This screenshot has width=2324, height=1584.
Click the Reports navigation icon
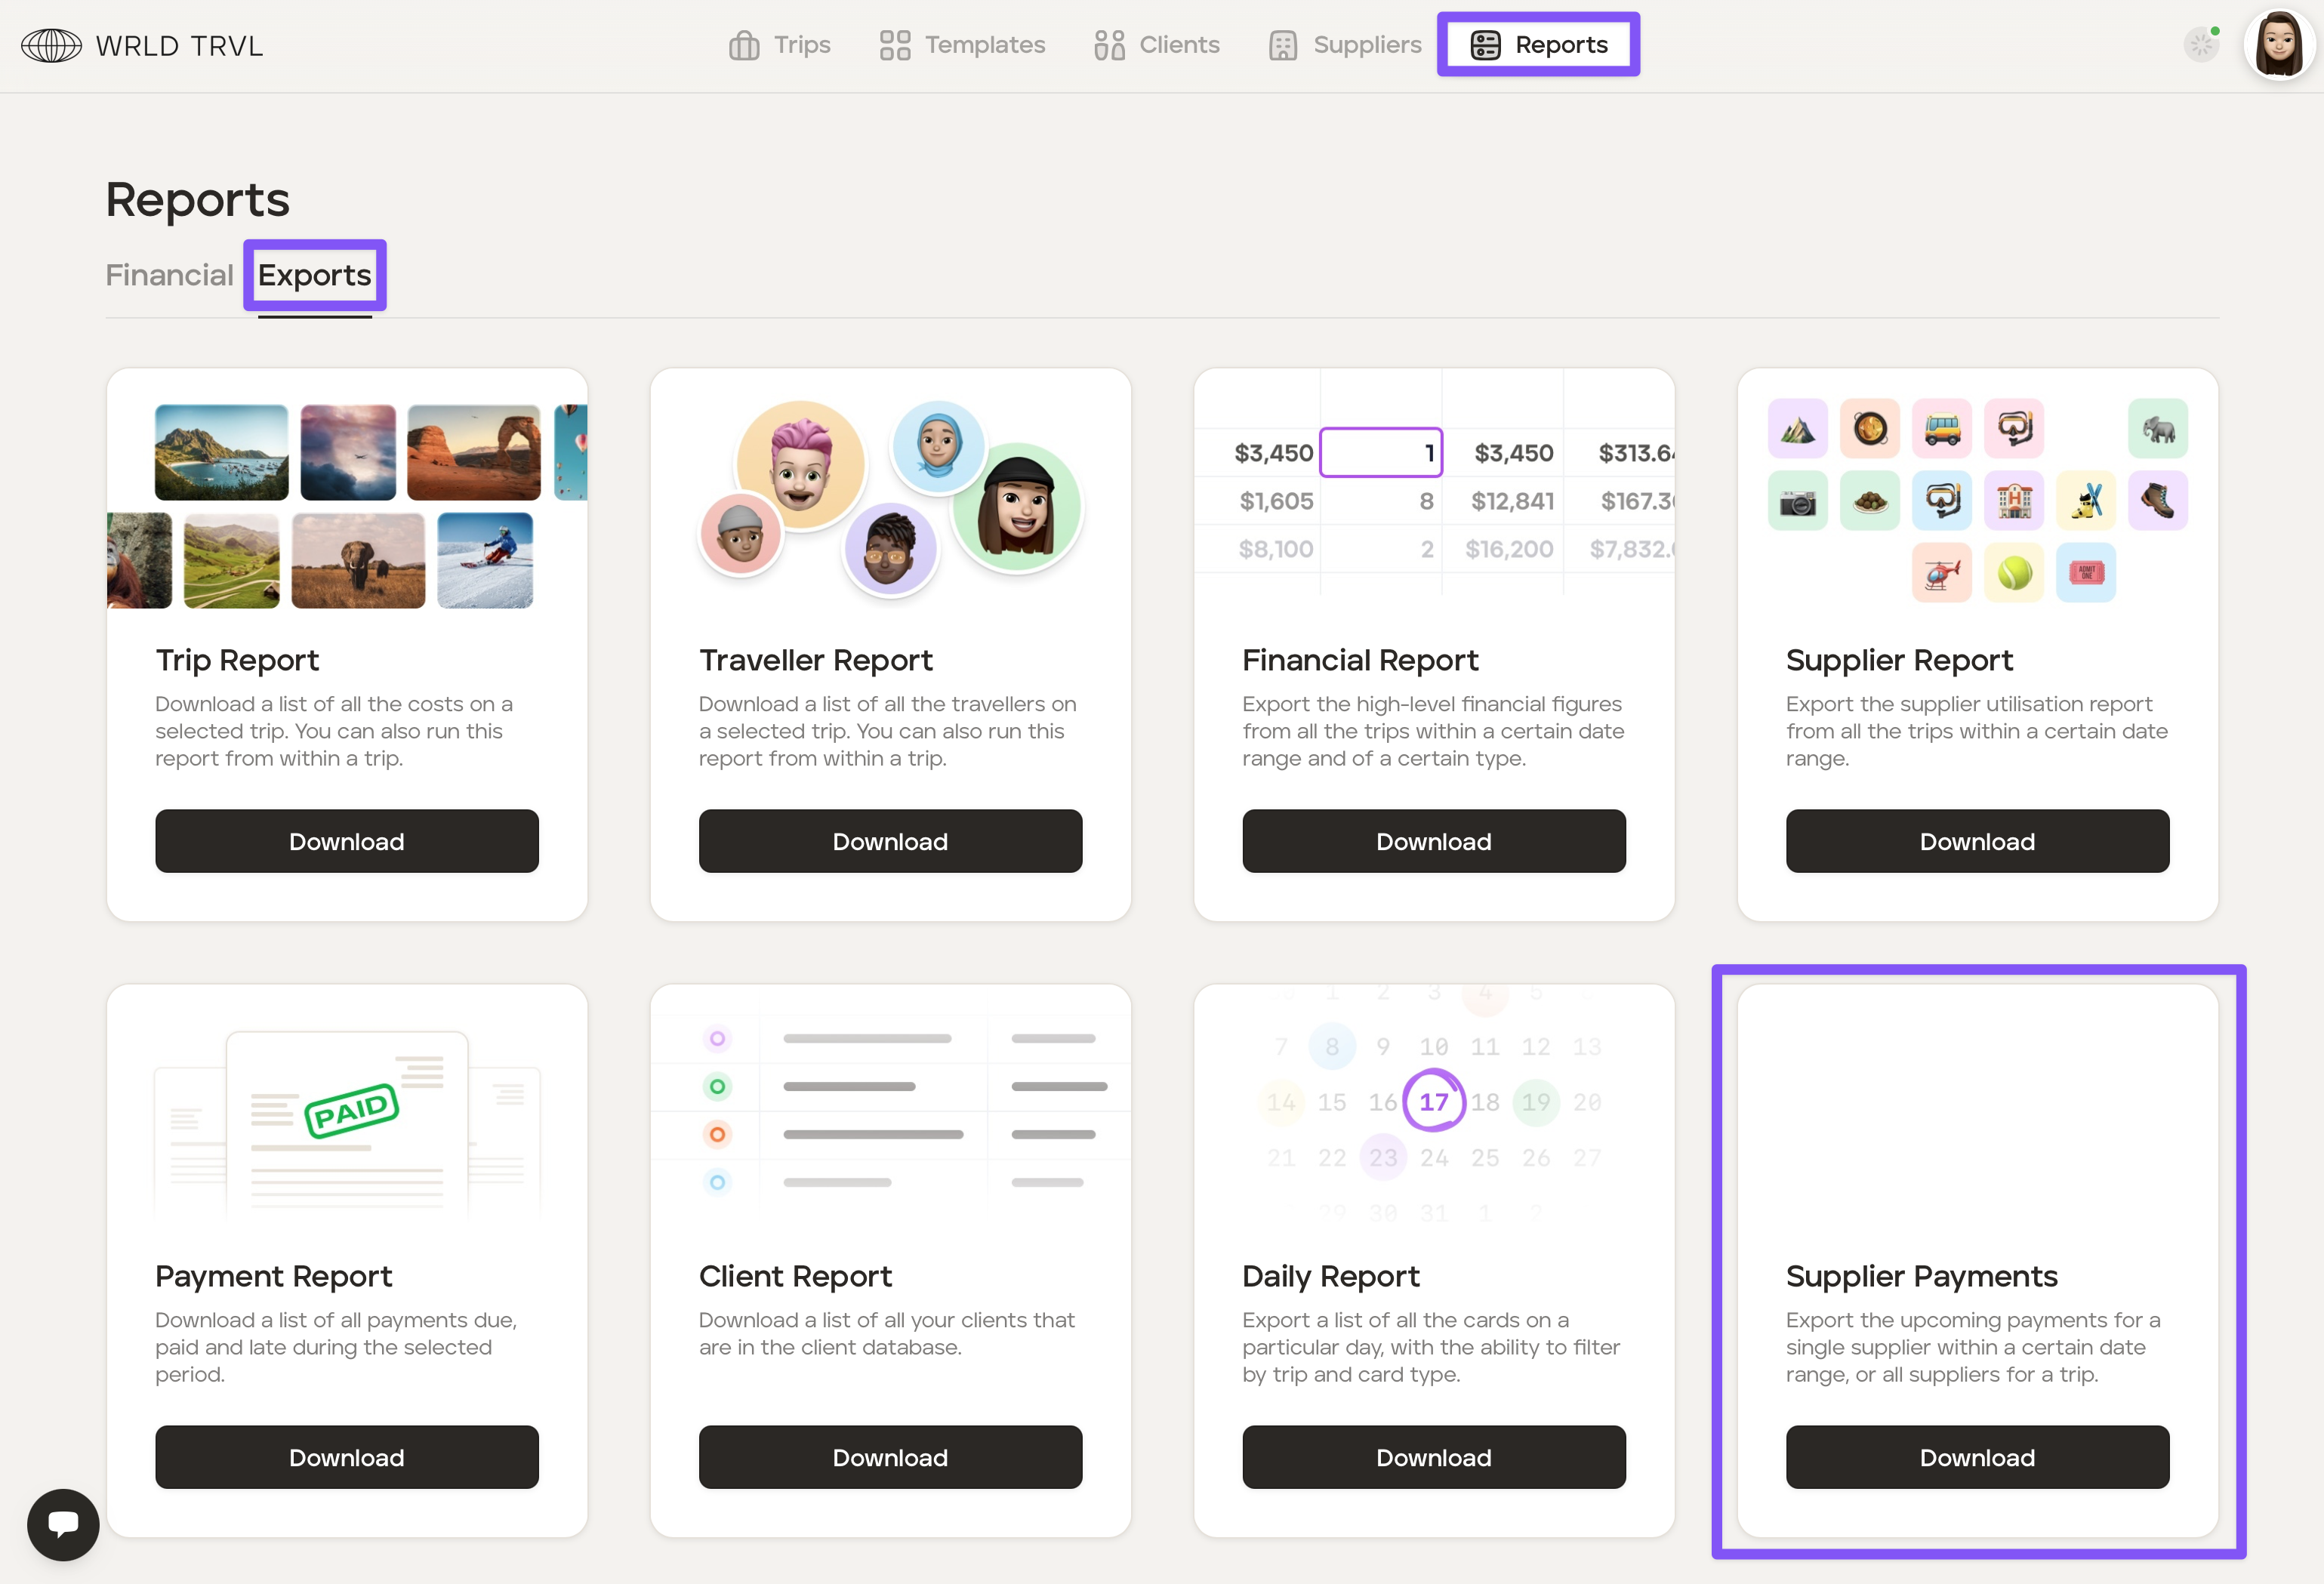pos(1485,45)
